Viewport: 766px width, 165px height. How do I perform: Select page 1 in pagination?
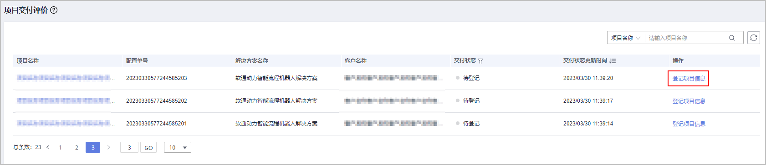tap(60, 147)
